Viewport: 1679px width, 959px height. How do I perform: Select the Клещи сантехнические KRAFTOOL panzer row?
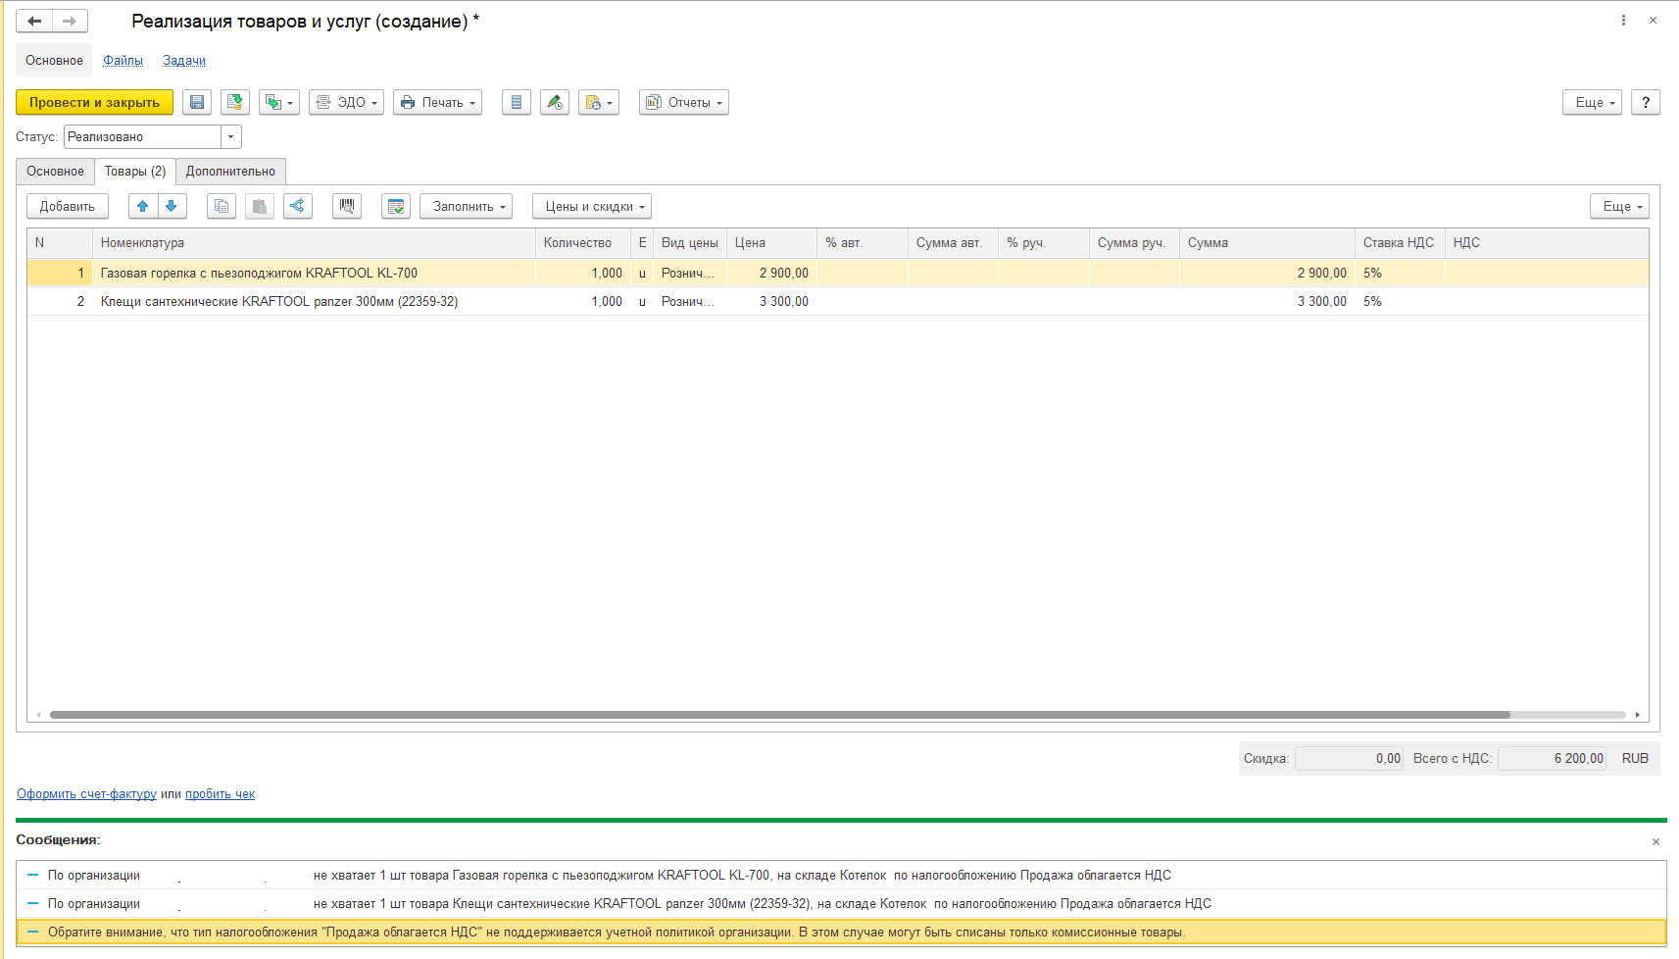tap(838, 301)
